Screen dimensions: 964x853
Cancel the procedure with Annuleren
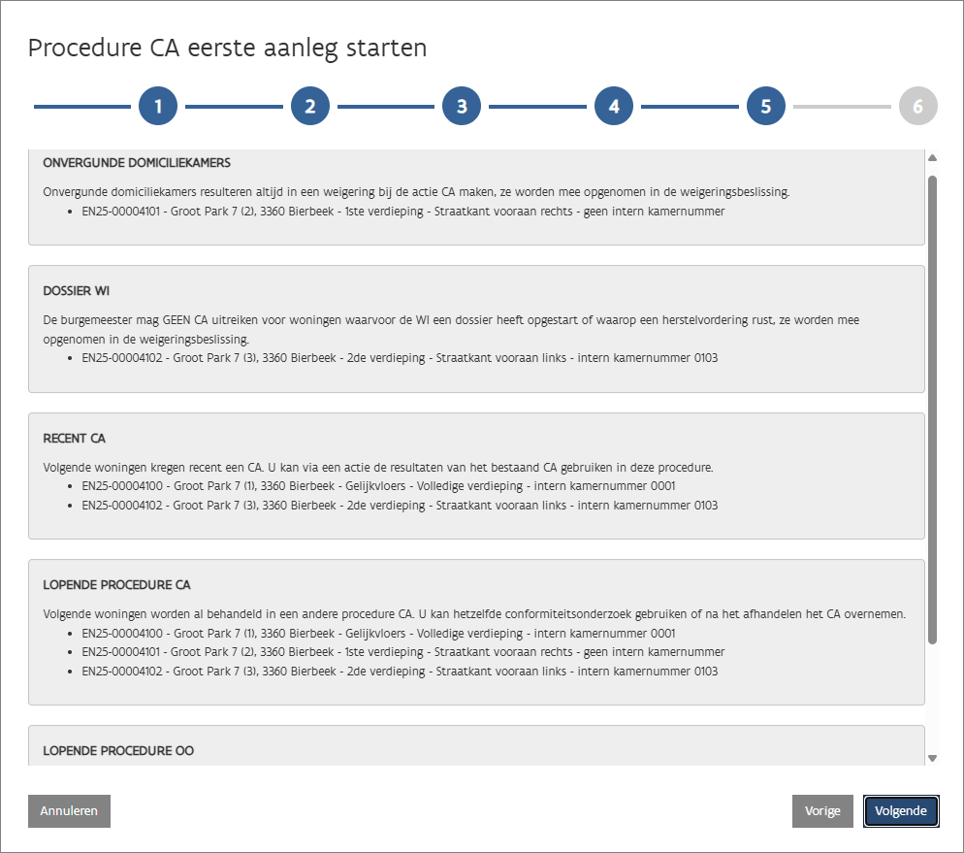coord(69,811)
